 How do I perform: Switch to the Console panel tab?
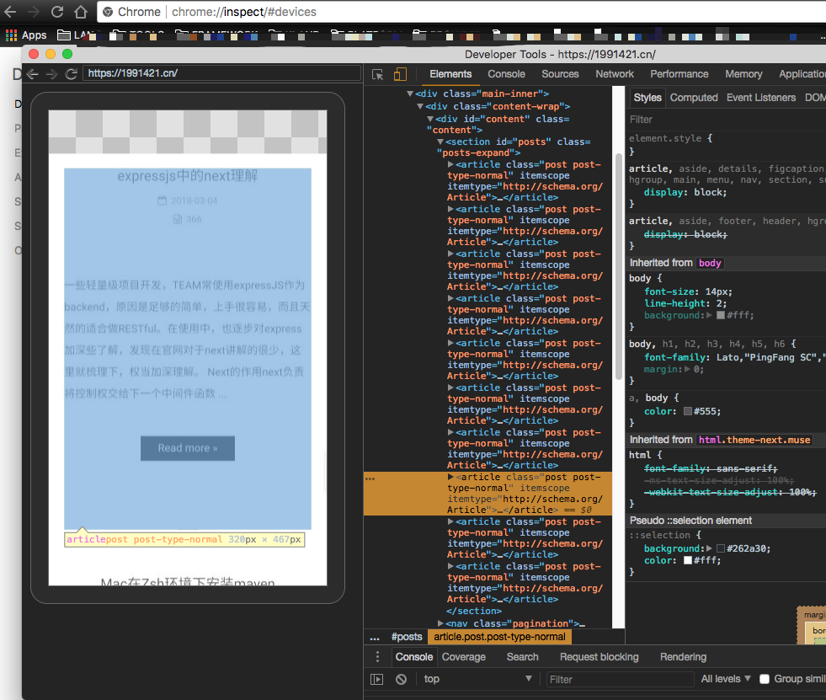(506, 74)
